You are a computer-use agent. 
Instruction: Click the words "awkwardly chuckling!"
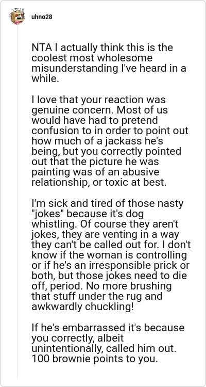click(82, 307)
